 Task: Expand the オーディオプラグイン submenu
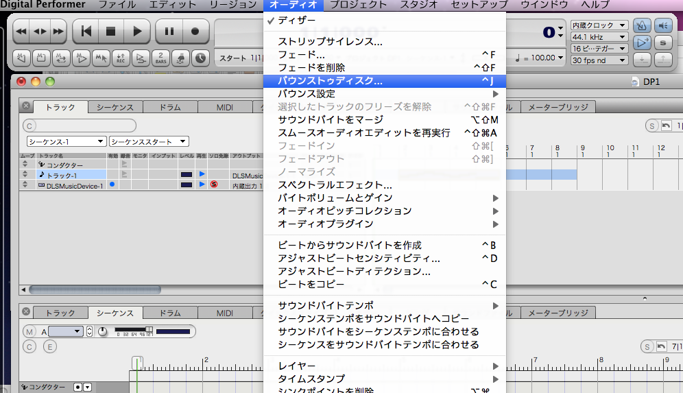[x=385, y=224]
